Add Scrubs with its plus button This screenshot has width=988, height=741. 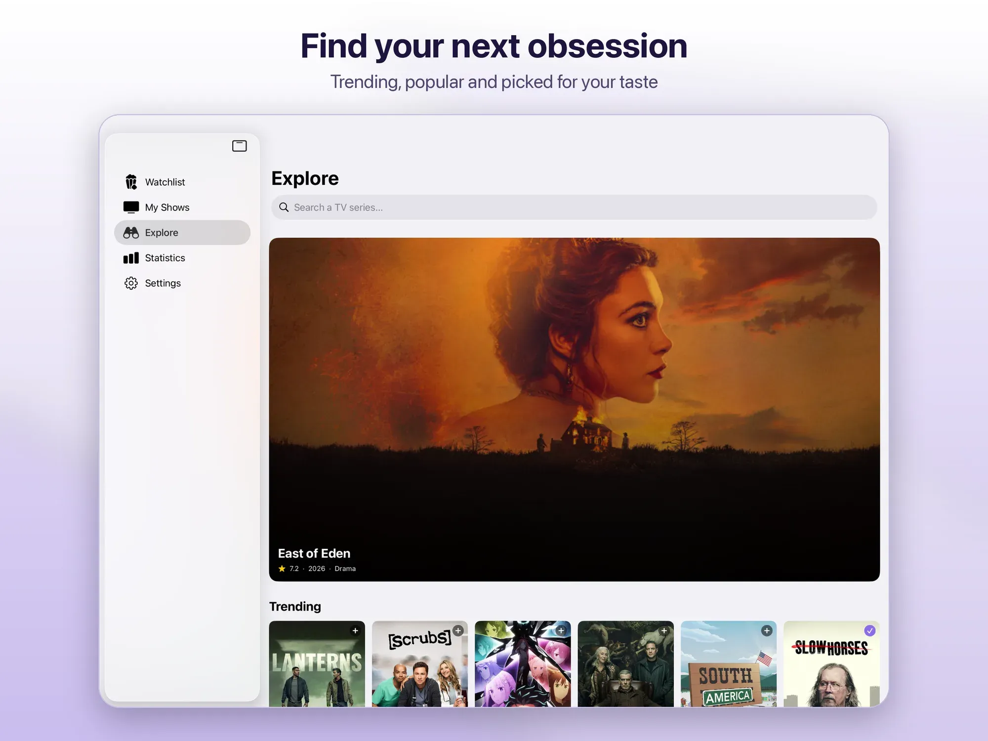point(458,631)
